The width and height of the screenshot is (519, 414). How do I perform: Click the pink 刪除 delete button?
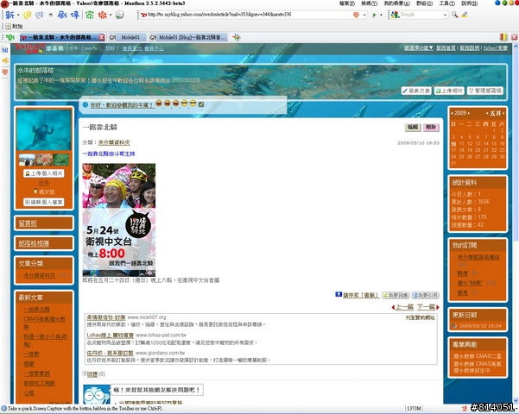pyautogui.click(x=431, y=128)
